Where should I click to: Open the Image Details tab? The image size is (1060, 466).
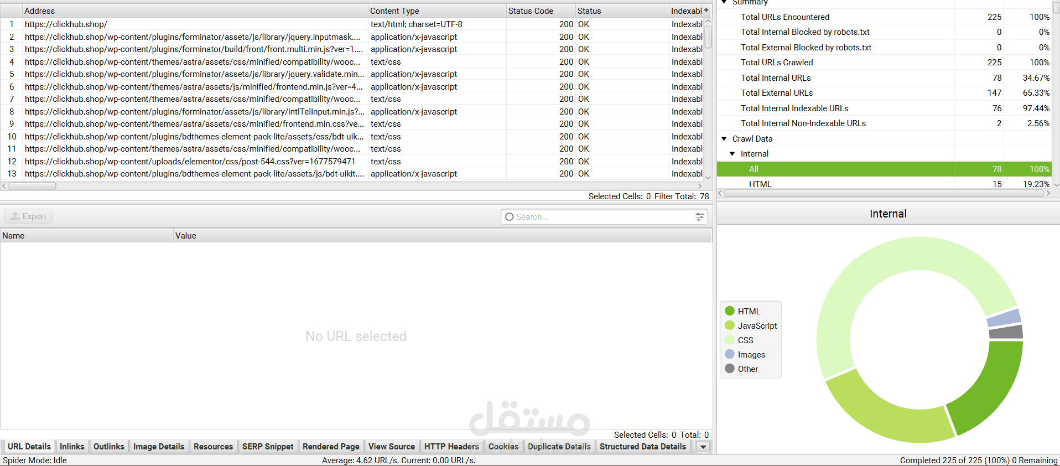tap(159, 447)
